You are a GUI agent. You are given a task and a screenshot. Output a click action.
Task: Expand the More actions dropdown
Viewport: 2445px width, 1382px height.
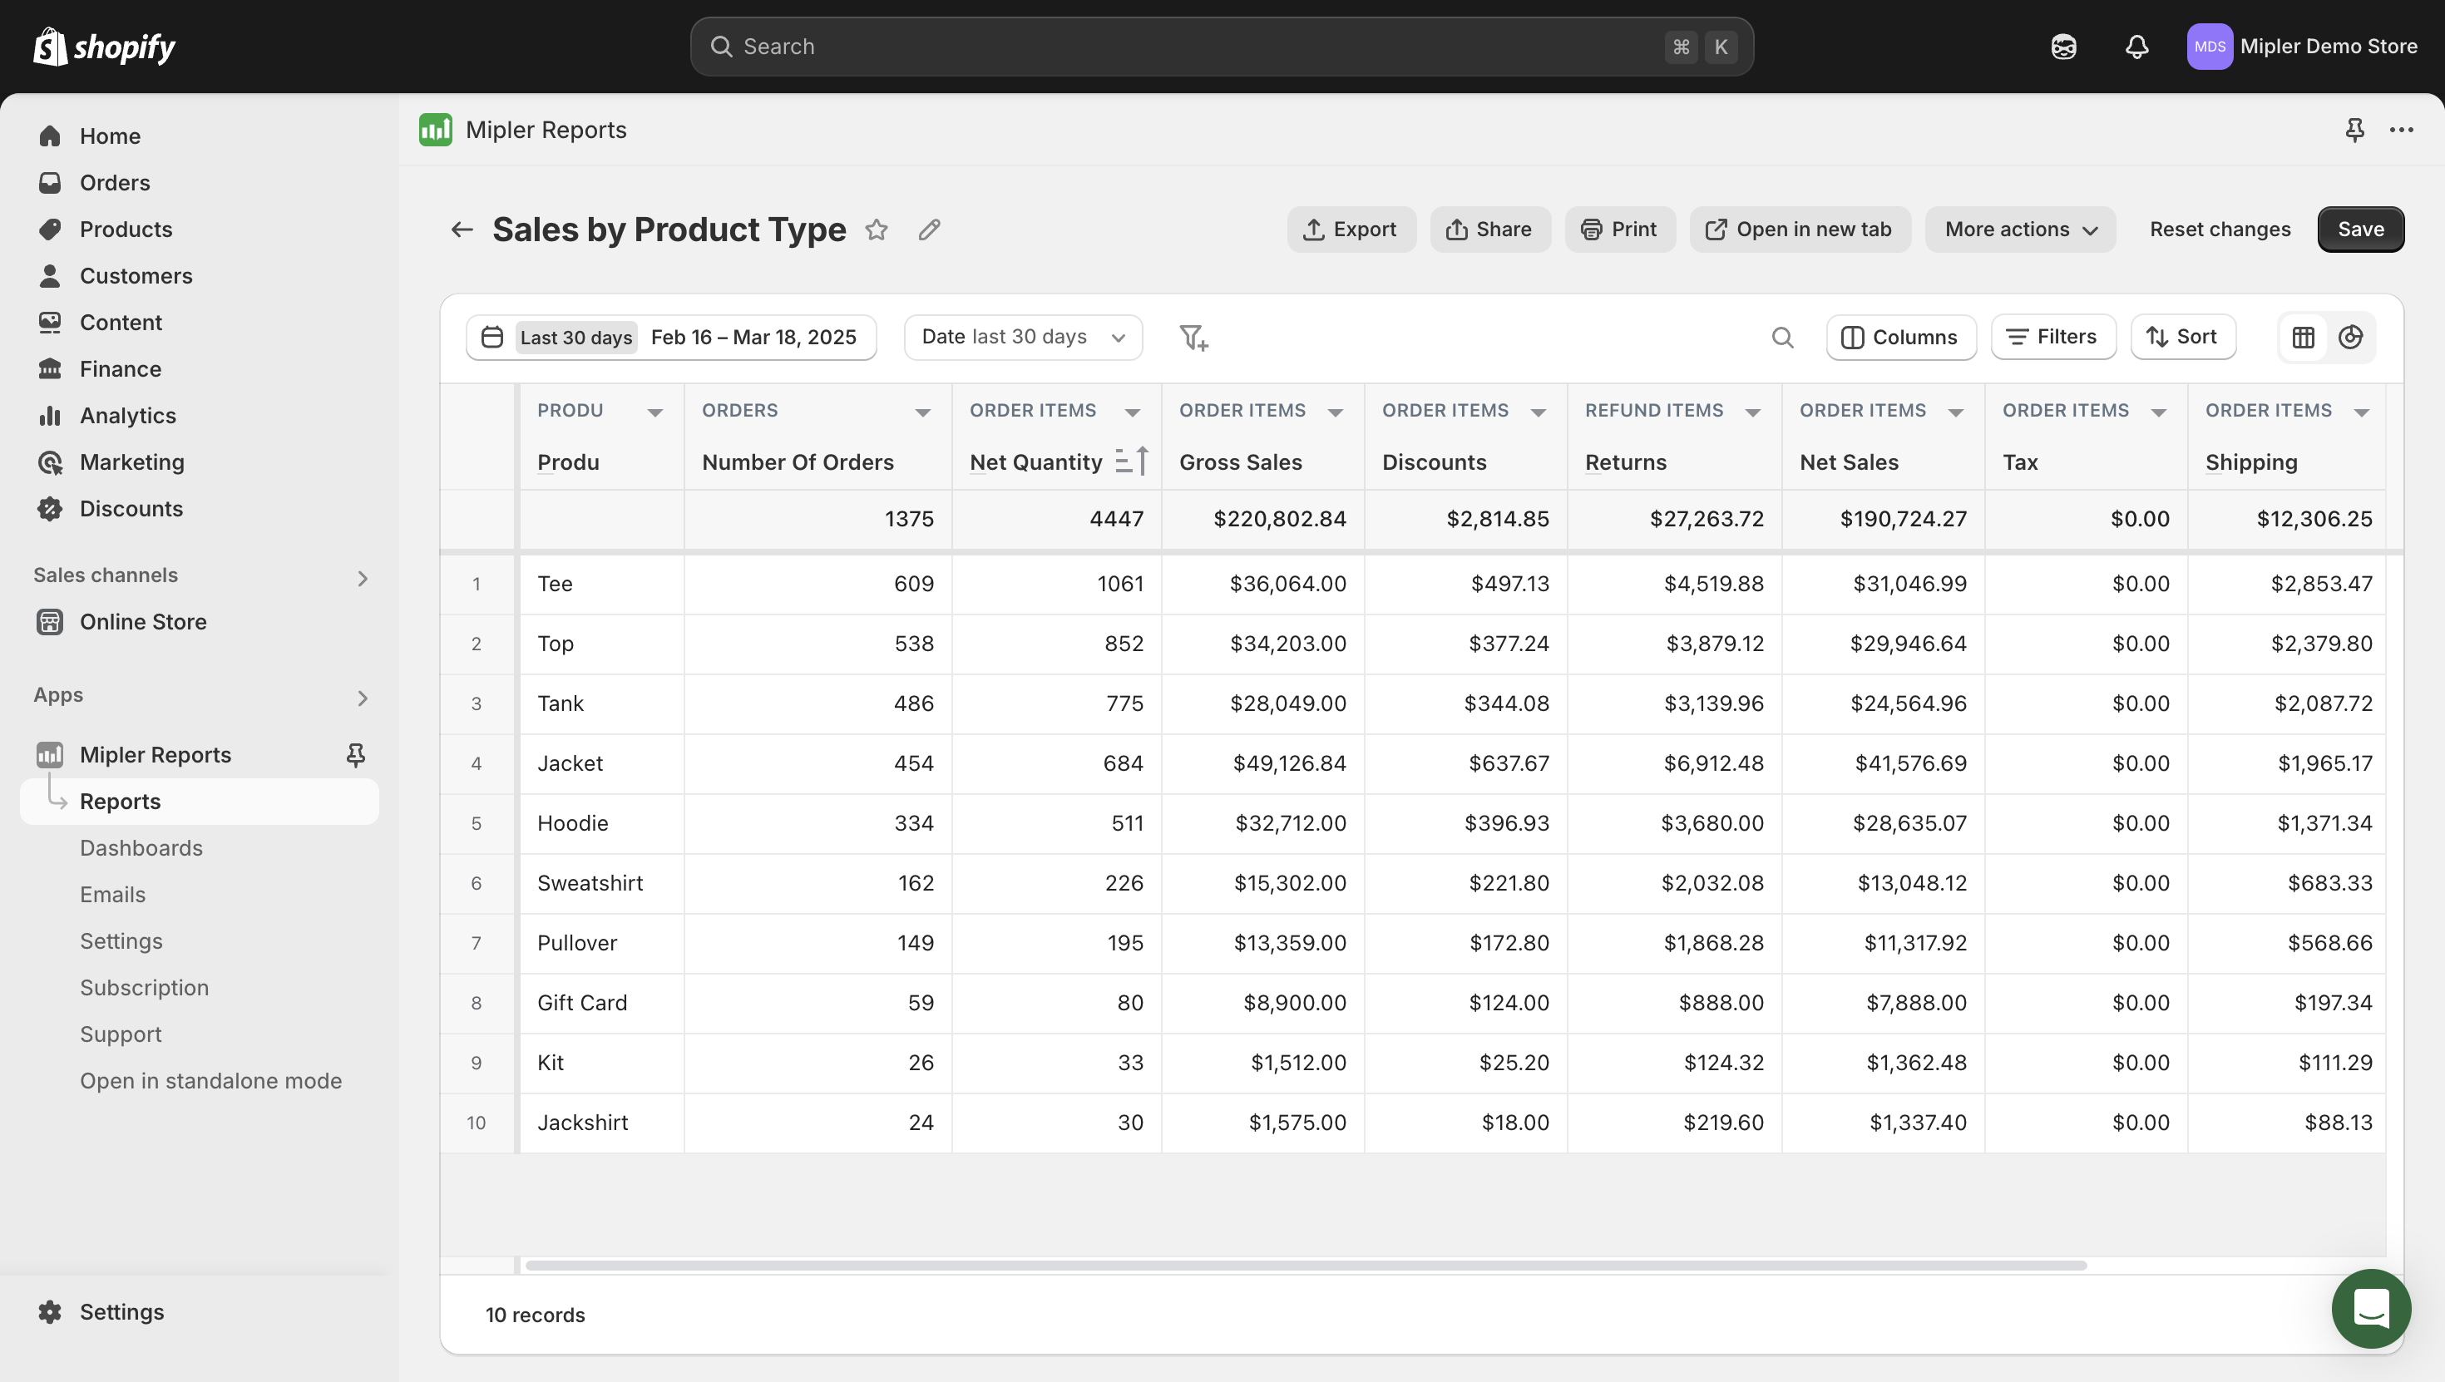pos(2020,230)
